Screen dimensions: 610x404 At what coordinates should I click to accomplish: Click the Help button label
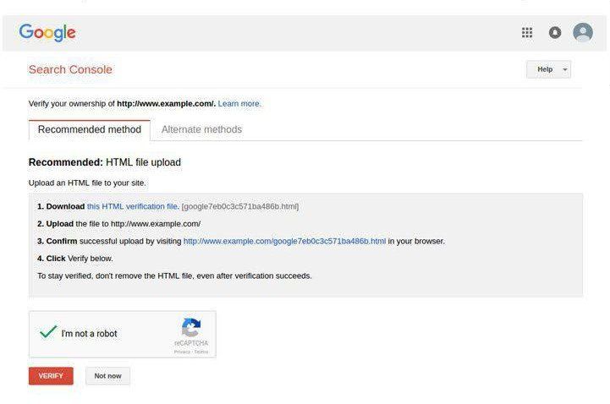[545, 69]
